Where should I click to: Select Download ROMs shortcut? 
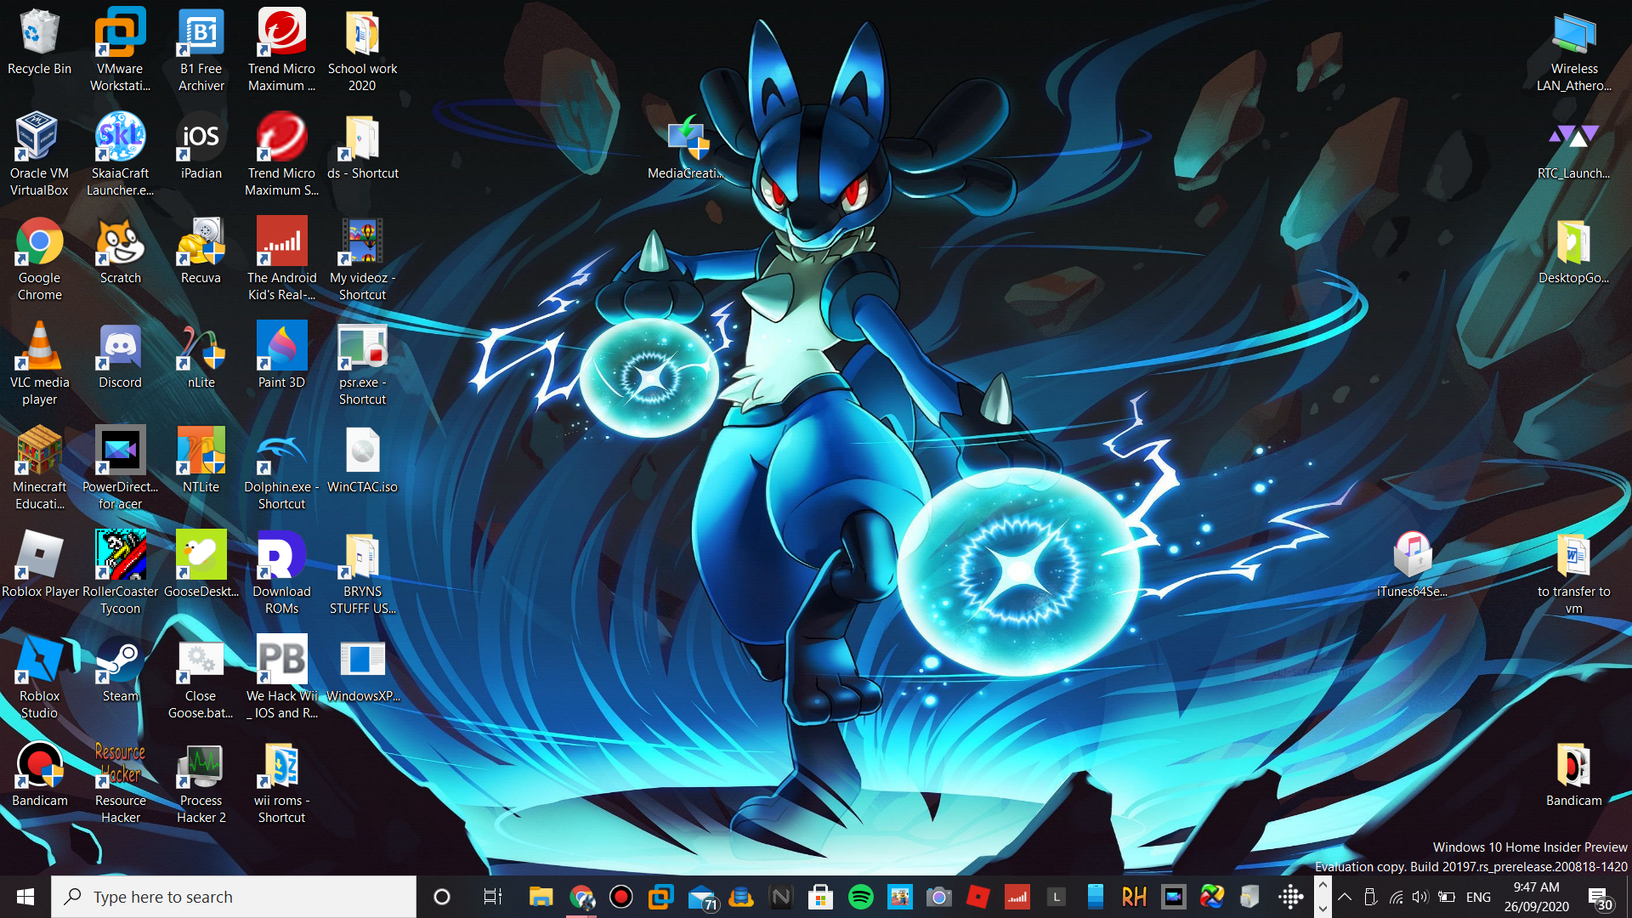click(281, 572)
